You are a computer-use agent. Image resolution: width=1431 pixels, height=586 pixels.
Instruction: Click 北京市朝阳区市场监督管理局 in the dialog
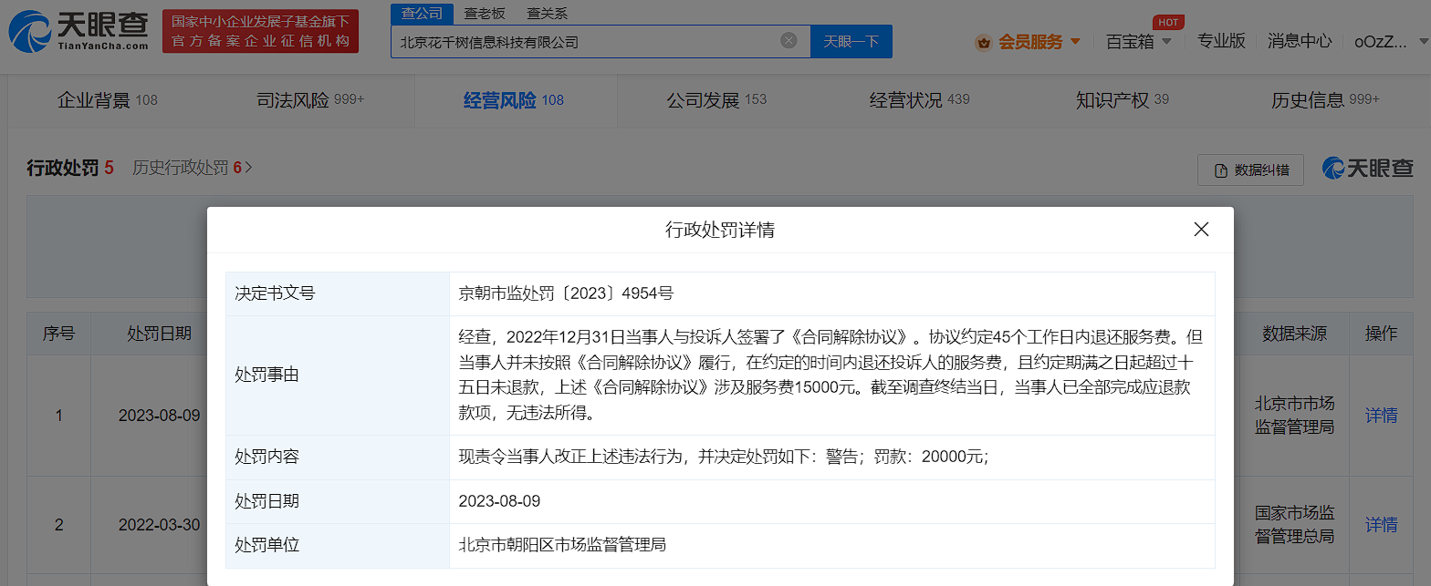coord(562,545)
